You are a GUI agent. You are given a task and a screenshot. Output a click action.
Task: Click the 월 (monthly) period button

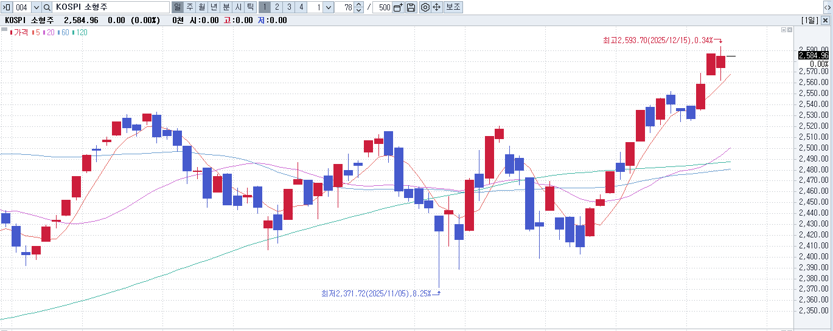(x=201, y=7)
